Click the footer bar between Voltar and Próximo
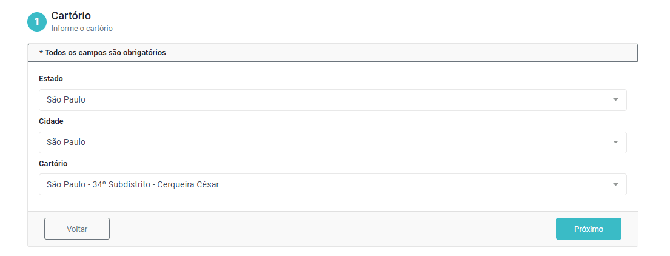The width and height of the screenshot is (670, 256). click(x=332, y=229)
